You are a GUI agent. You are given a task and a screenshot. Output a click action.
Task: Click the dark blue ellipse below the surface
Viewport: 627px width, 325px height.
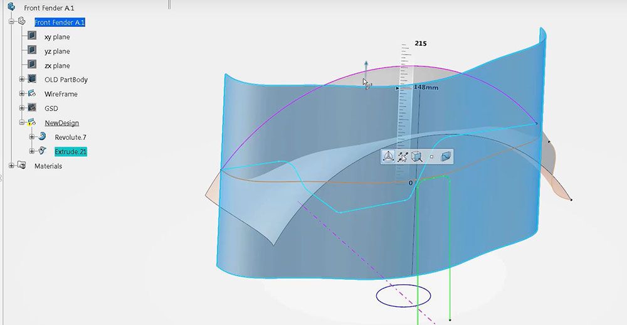click(x=403, y=296)
